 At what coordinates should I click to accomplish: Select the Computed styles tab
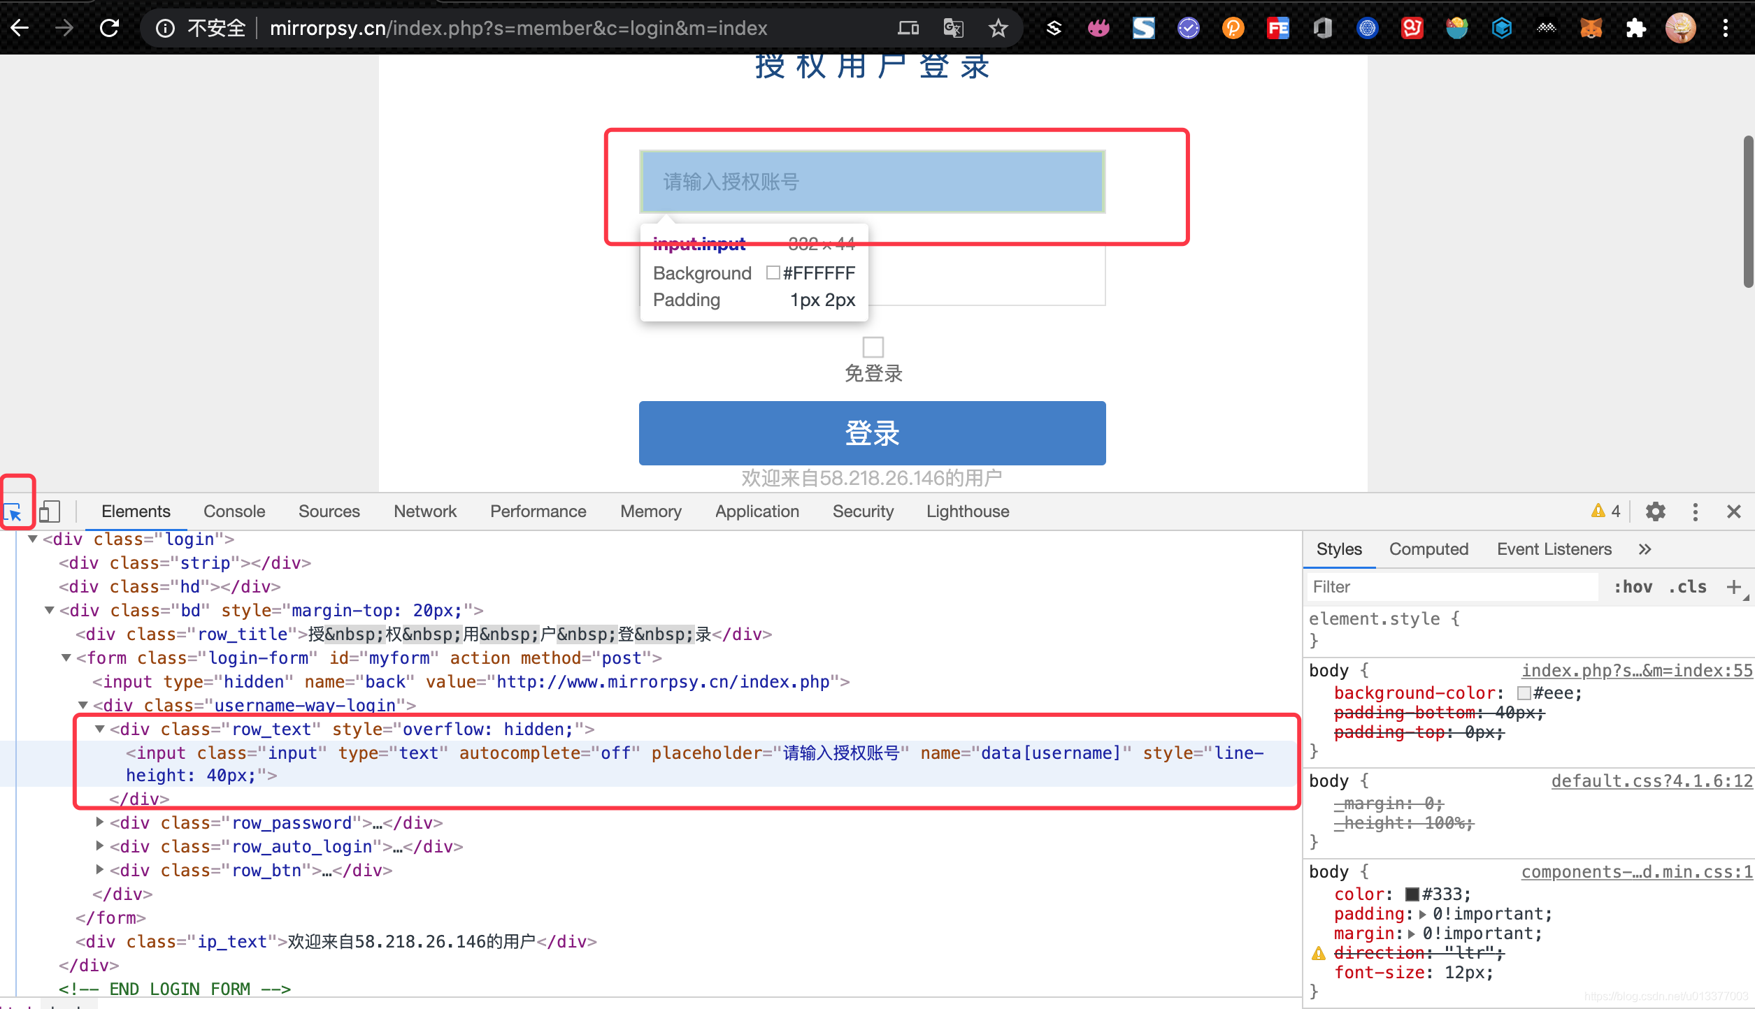[x=1428, y=549]
